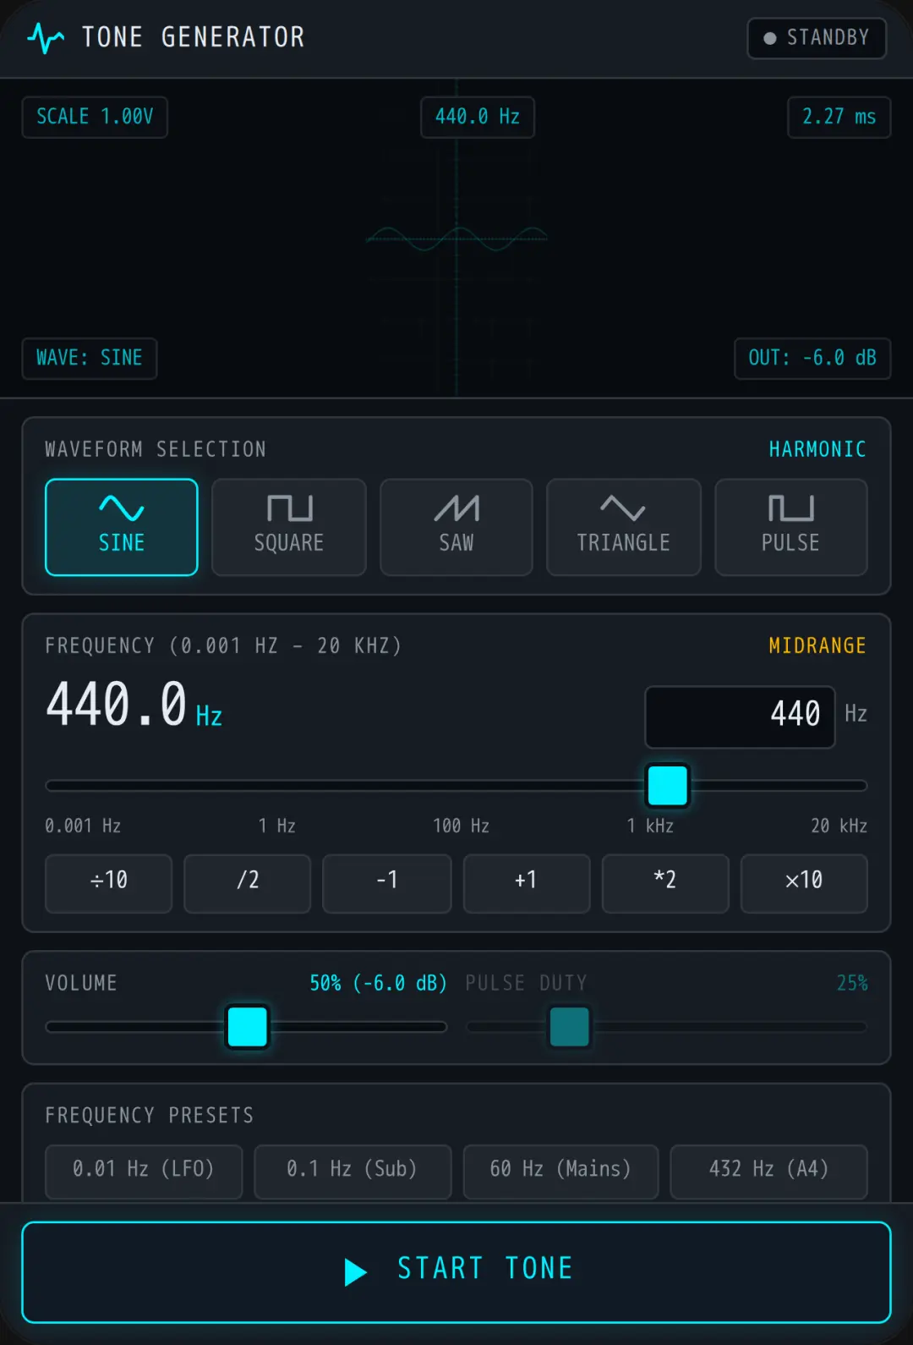913x1345 pixels.
Task: Choose the 0.01 Hz (LFO) preset
Action: pyautogui.click(x=144, y=1172)
